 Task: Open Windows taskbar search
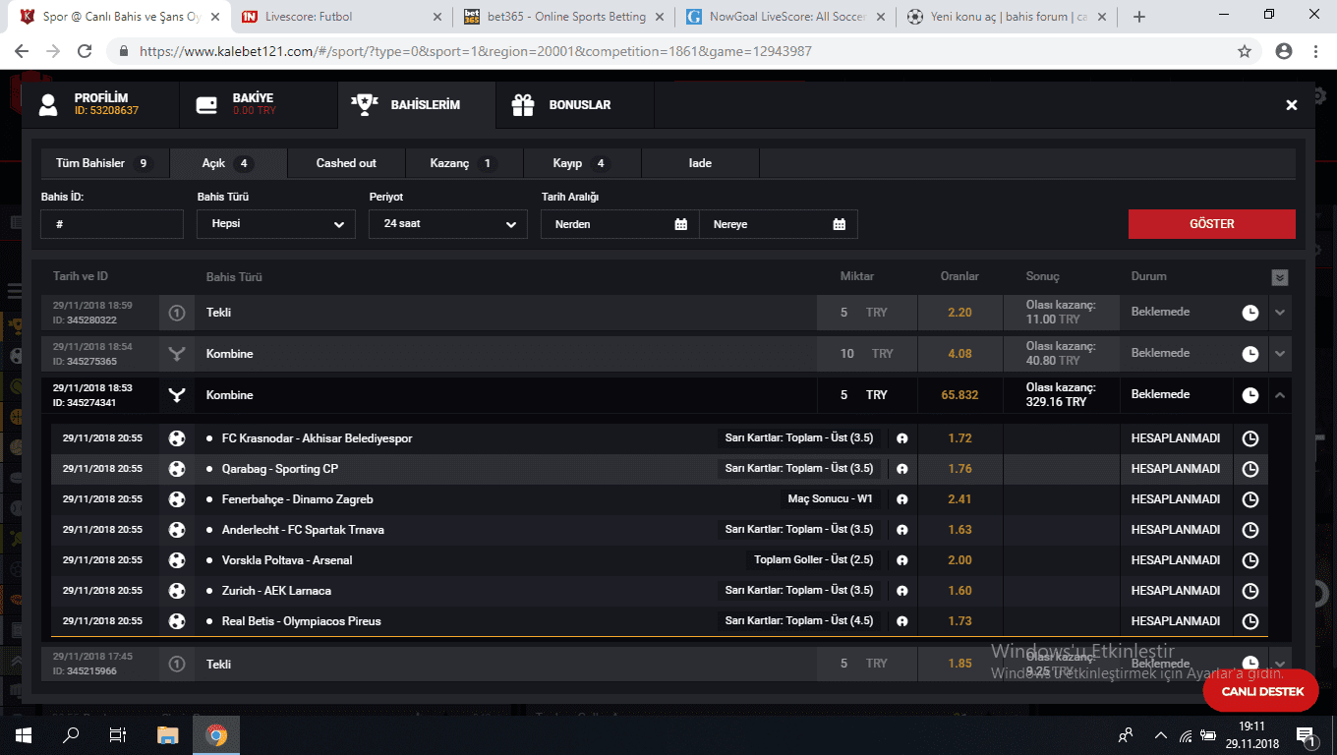71,735
